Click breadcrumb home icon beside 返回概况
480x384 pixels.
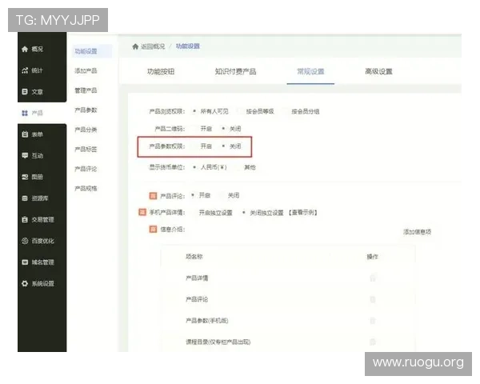coord(135,46)
